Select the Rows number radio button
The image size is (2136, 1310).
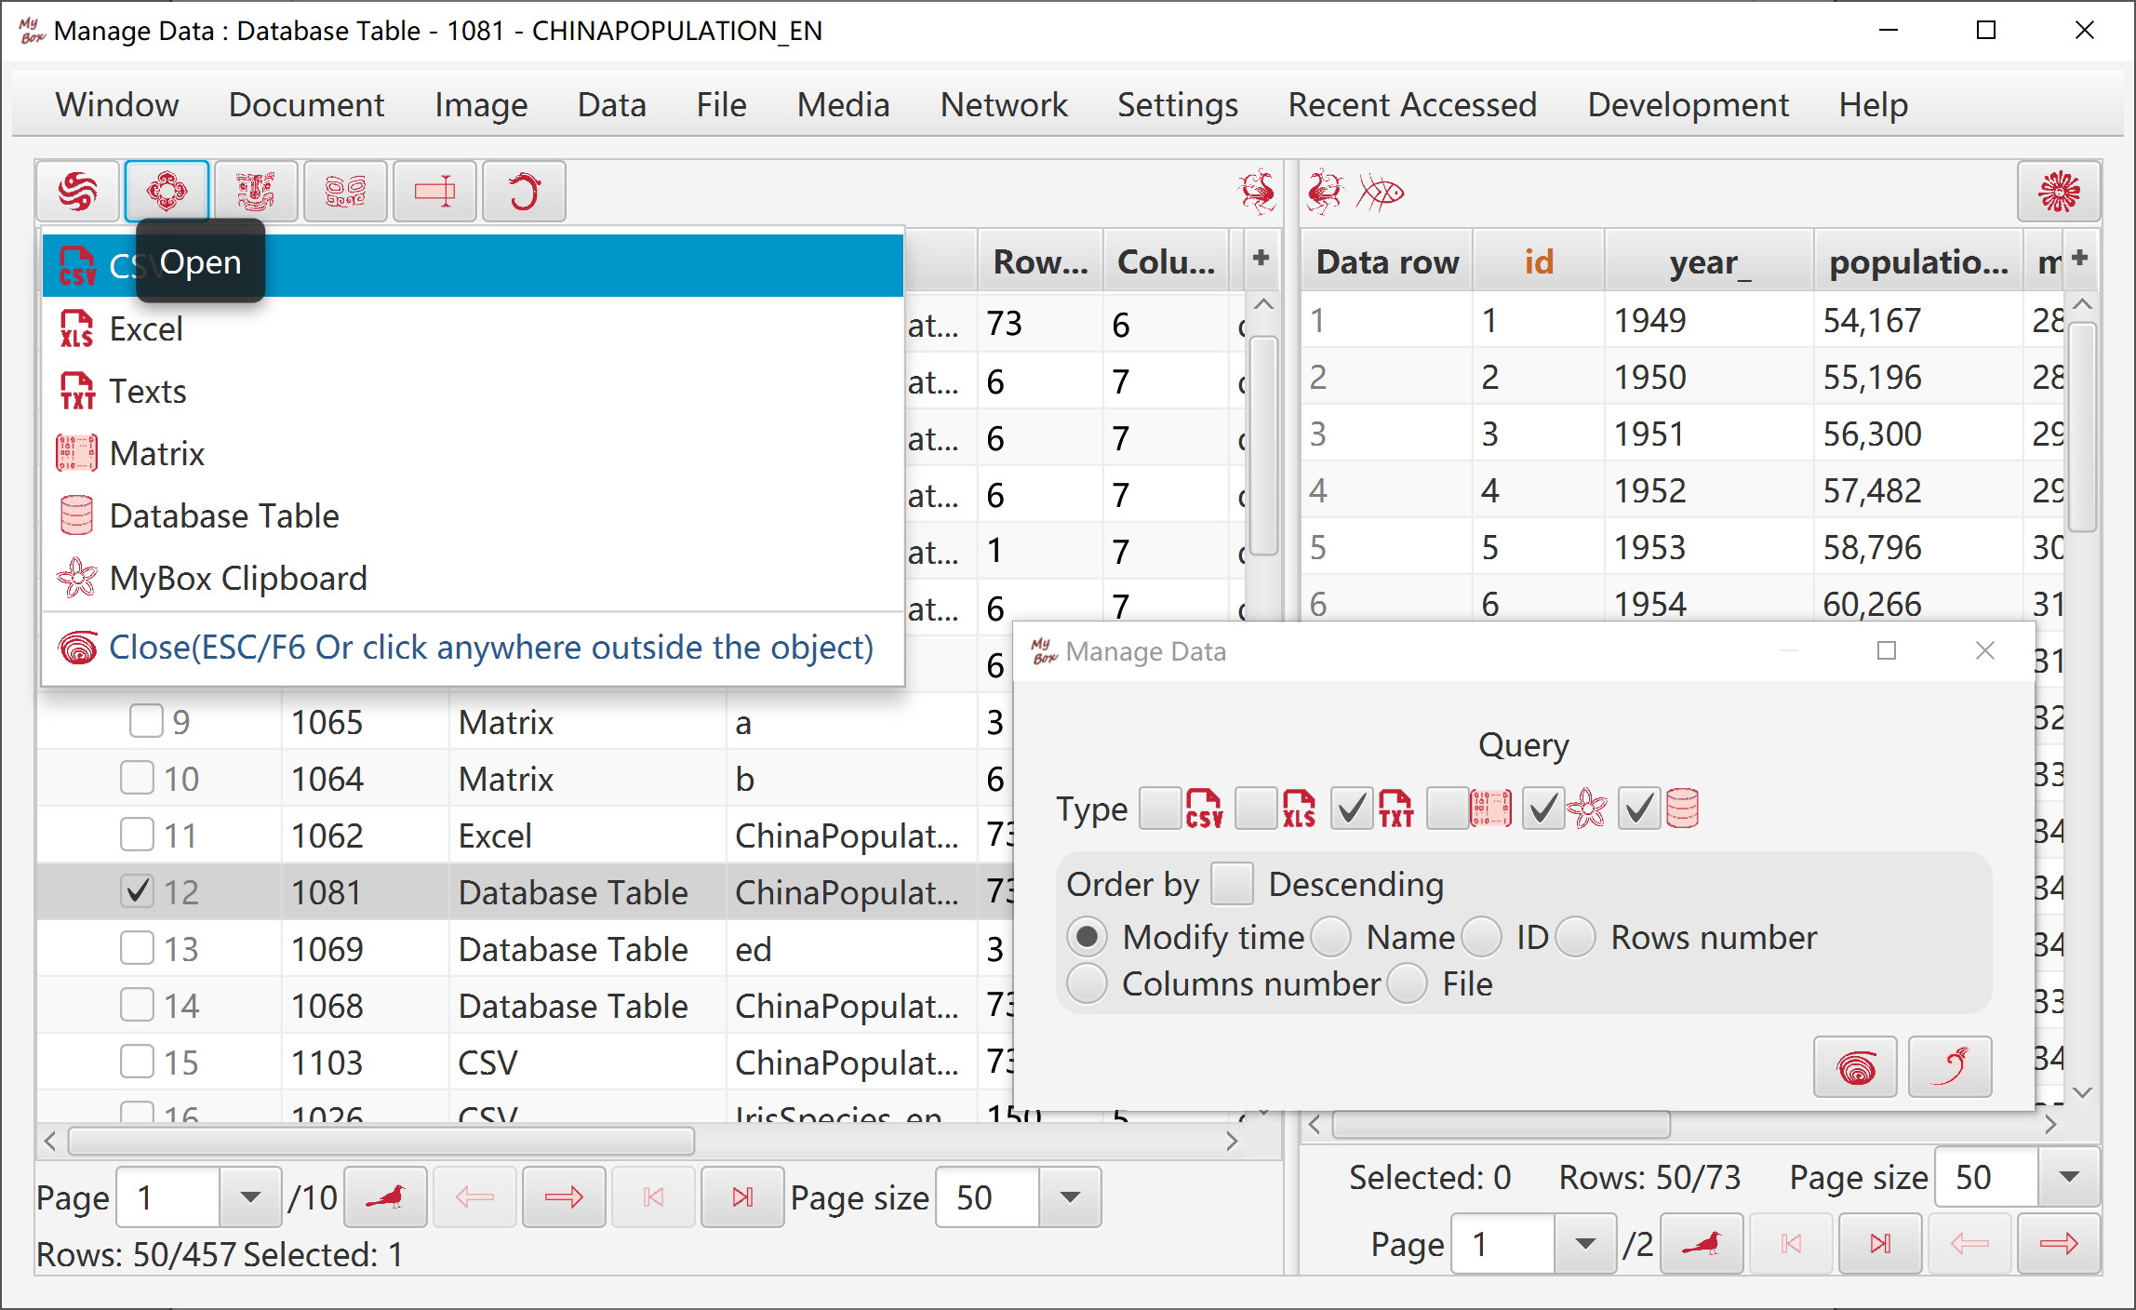pos(1576,937)
